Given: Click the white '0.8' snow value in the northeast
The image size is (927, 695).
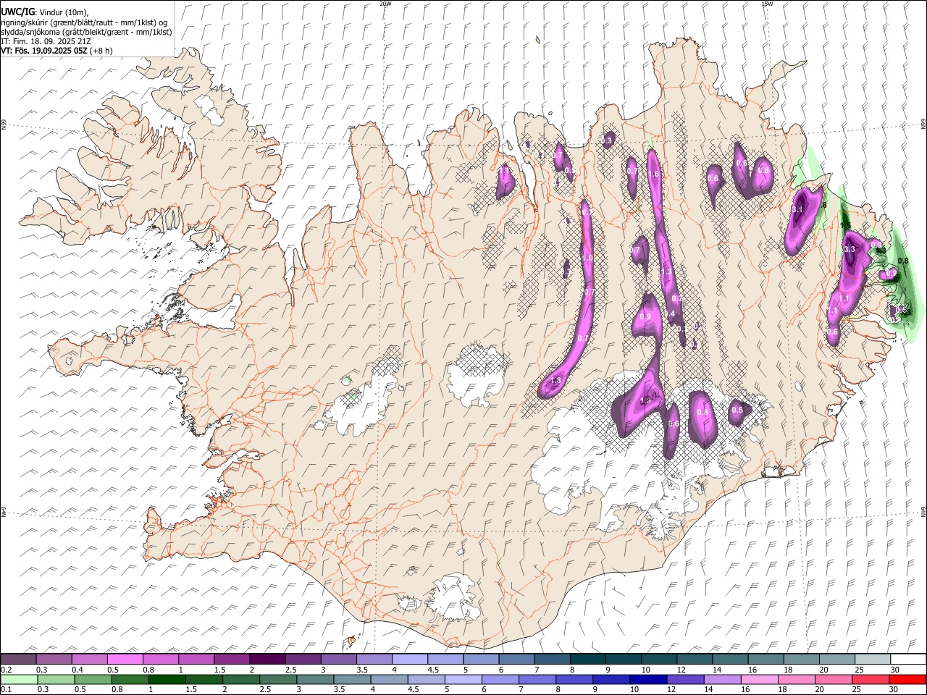Looking at the screenshot, I should pyautogui.click(x=763, y=171).
